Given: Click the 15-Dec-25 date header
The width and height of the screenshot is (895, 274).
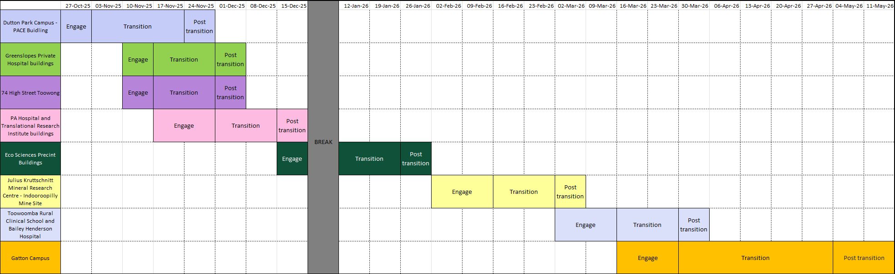Looking at the screenshot, I should click(x=293, y=6).
